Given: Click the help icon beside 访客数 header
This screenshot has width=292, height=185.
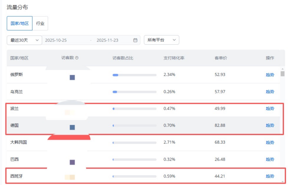Looking at the screenshot, I should click(x=77, y=58).
